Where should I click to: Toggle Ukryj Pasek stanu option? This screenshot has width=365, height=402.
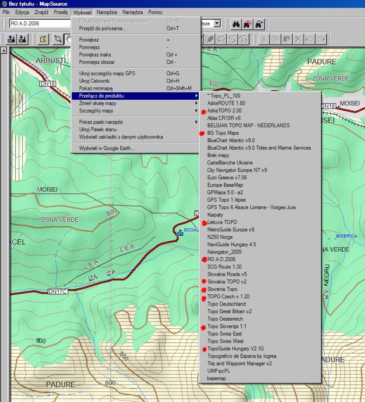point(135,129)
